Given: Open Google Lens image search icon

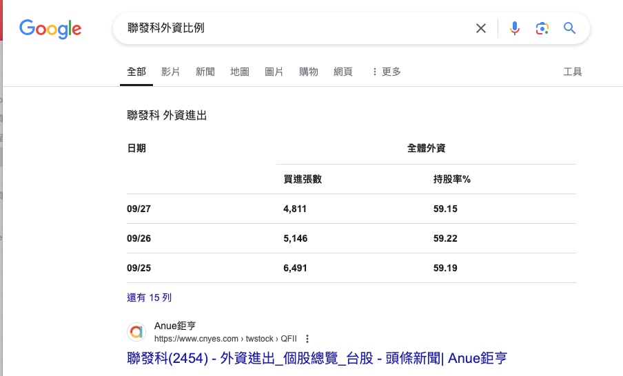Looking at the screenshot, I should tap(542, 28).
